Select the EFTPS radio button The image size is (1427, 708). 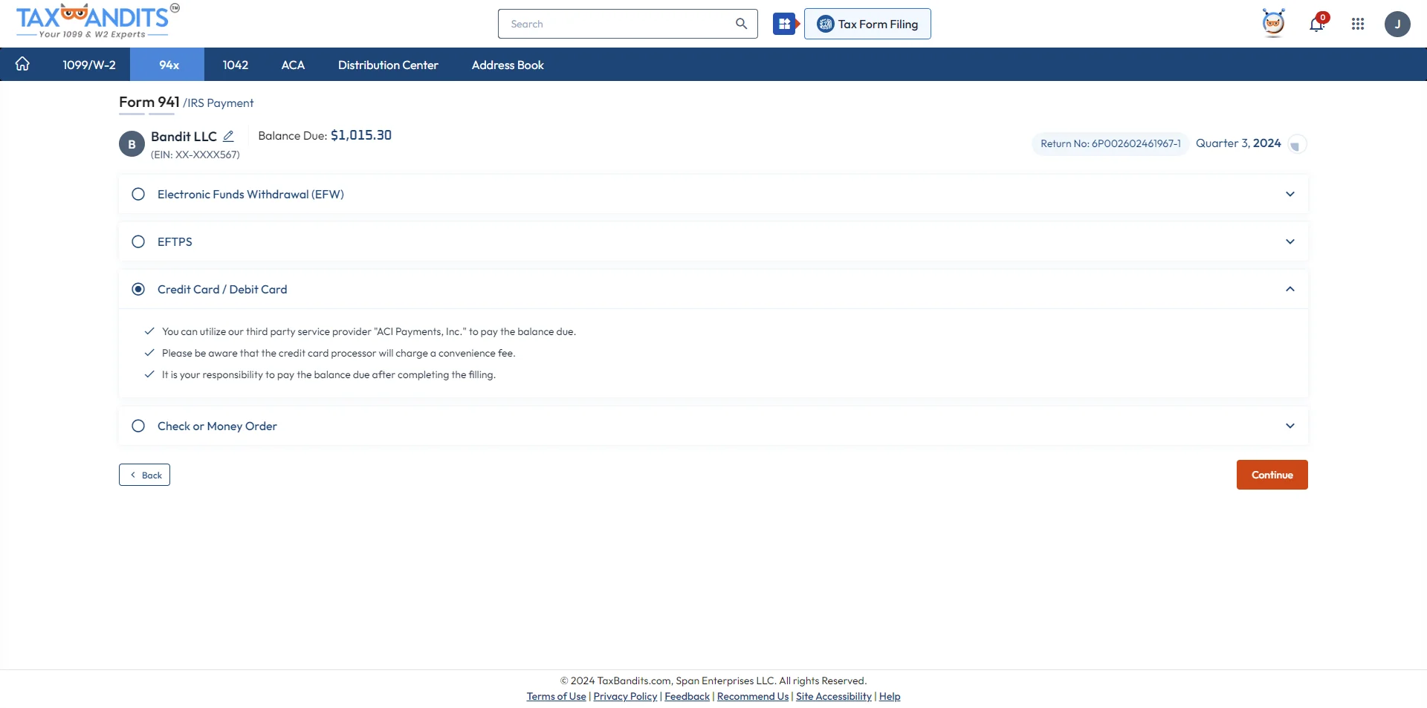138,241
